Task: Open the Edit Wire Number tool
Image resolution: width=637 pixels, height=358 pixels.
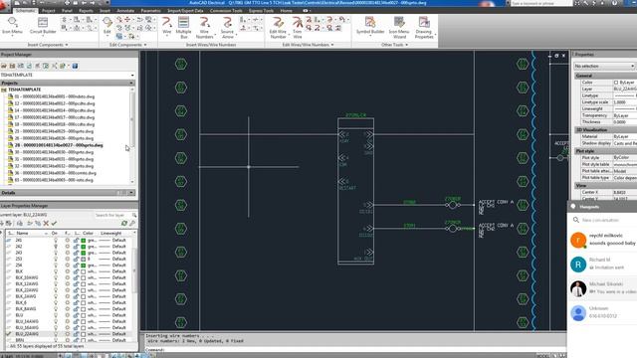Action: [x=279, y=28]
